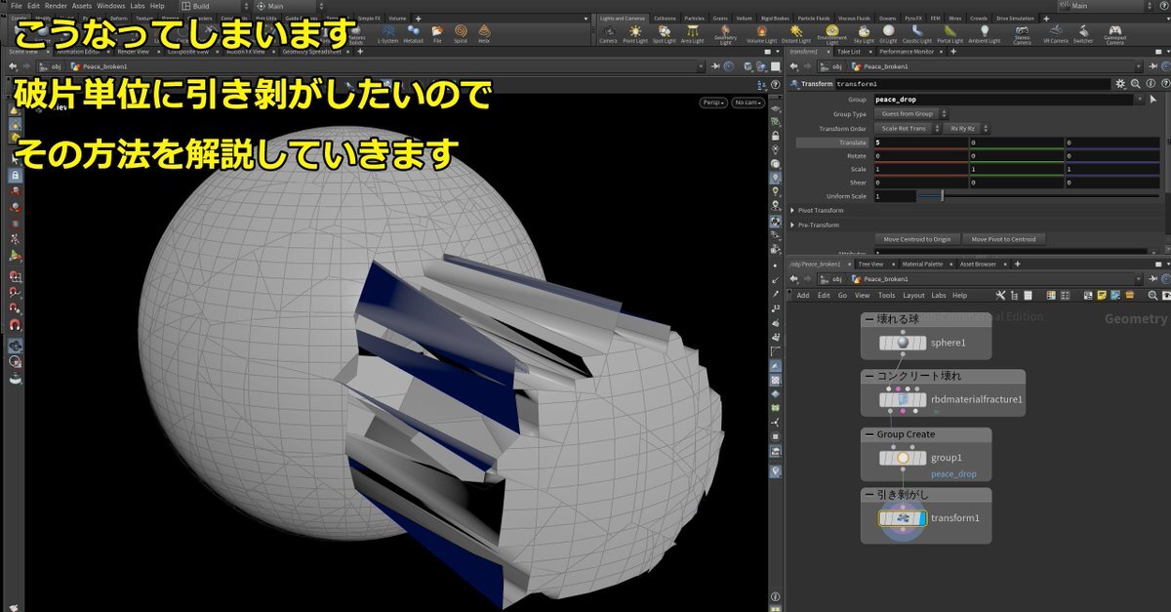Click the rbdmaterialfracture1 node
The height and width of the screenshot is (612, 1171).
click(x=904, y=399)
